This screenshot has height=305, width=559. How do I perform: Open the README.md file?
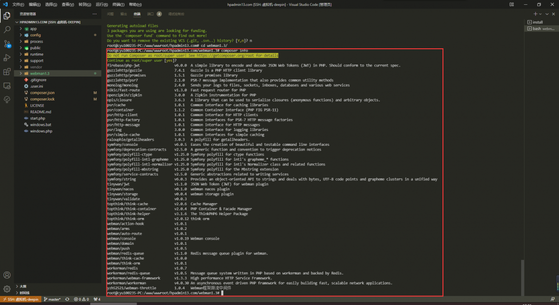coord(58,112)
